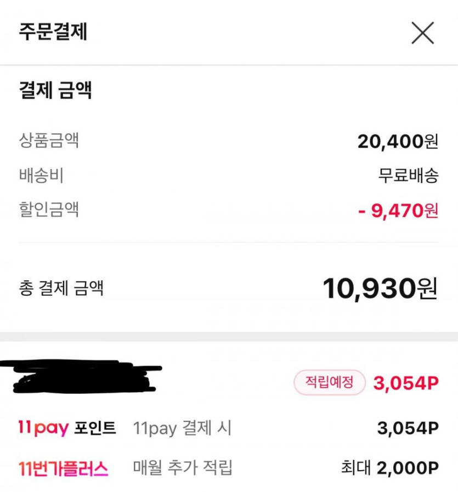Close the 주문결제 order payment sheet
This screenshot has width=458, height=492.
(x=422, y=33)
